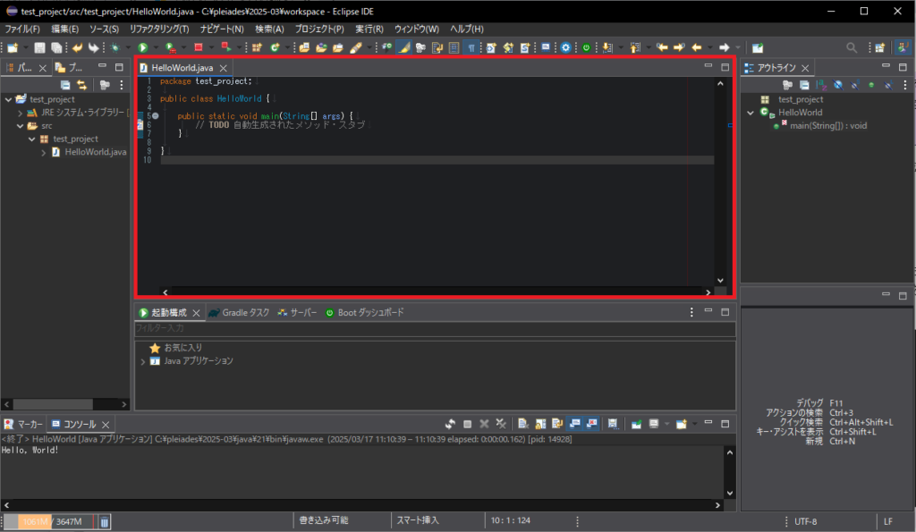Open the Run button dropdown arrow
Viewport: 916px width, 532px height.
(x=154, y=48)
